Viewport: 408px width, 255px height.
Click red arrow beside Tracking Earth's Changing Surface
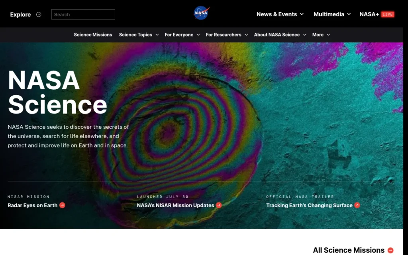coord(357,205)
